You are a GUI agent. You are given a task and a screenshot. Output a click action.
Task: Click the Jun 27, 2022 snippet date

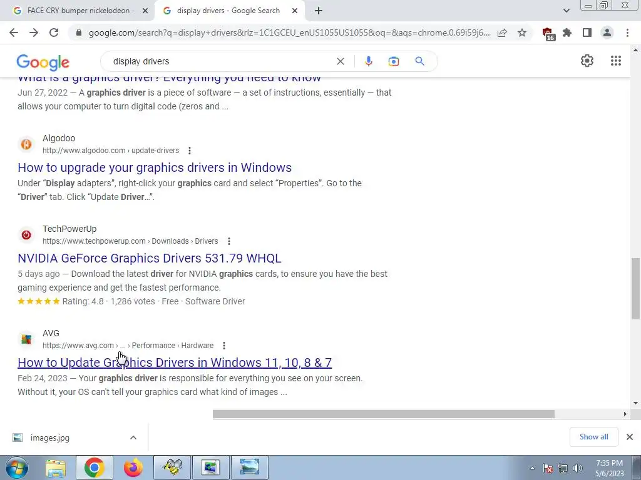tap(43, 92)
